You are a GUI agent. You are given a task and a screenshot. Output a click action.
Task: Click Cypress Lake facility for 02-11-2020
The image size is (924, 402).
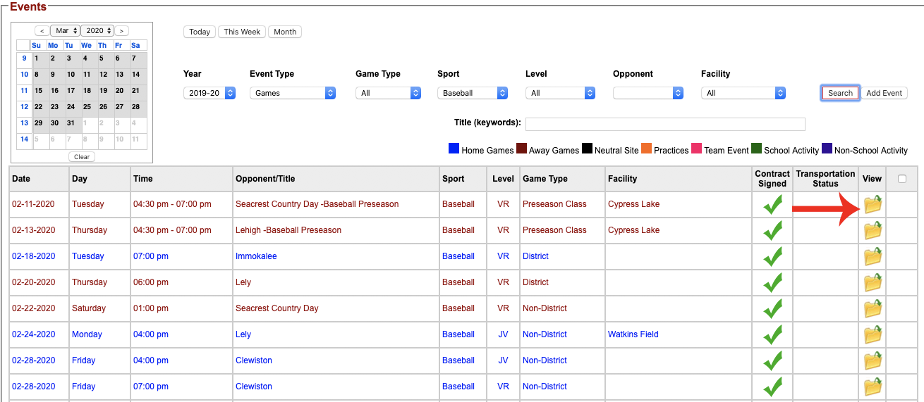click(634, 204)
